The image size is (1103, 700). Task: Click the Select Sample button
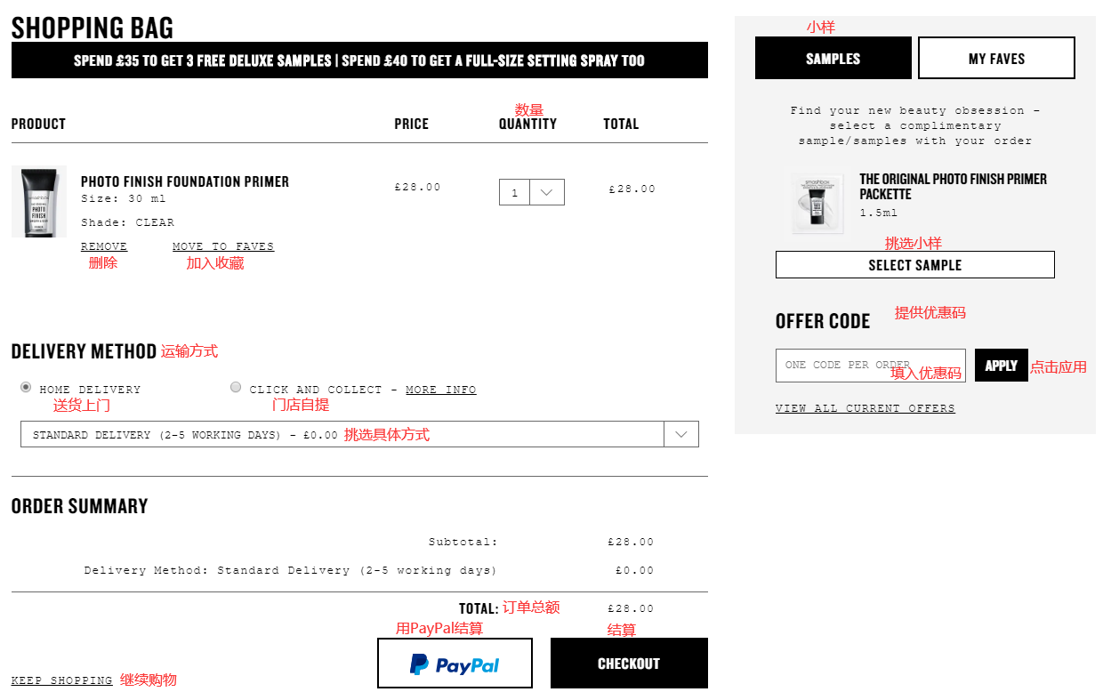coord(914,265)
